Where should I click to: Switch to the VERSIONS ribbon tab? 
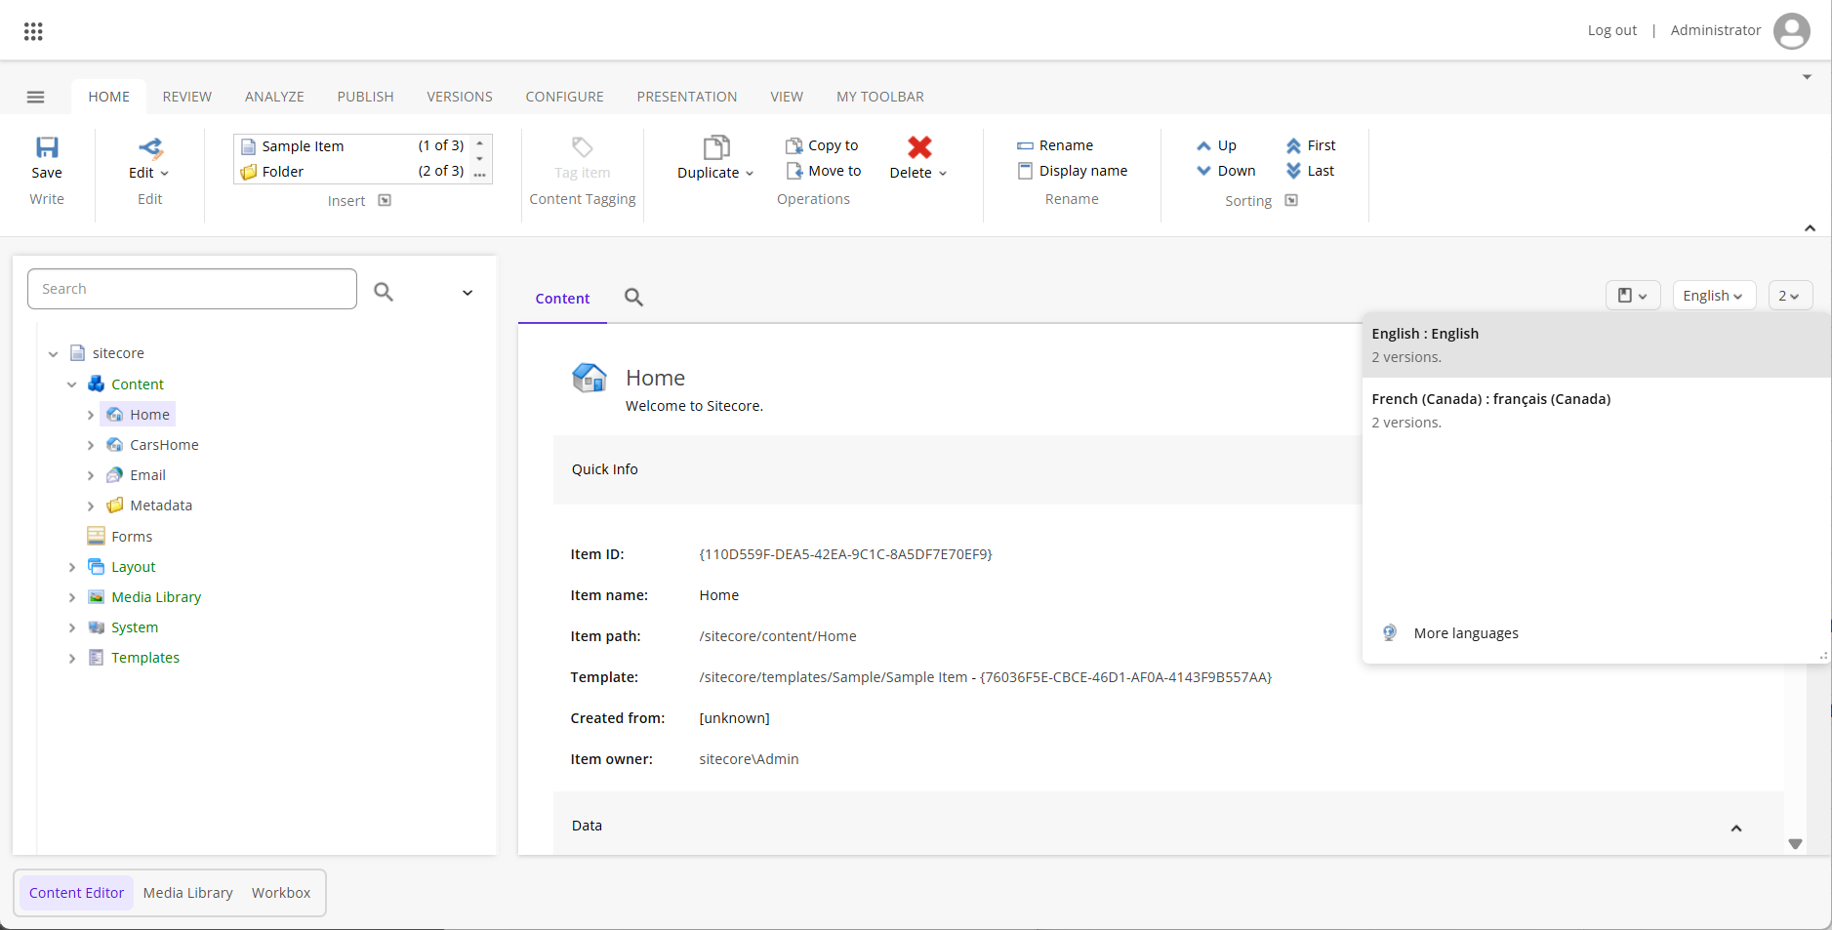point(460,97)
